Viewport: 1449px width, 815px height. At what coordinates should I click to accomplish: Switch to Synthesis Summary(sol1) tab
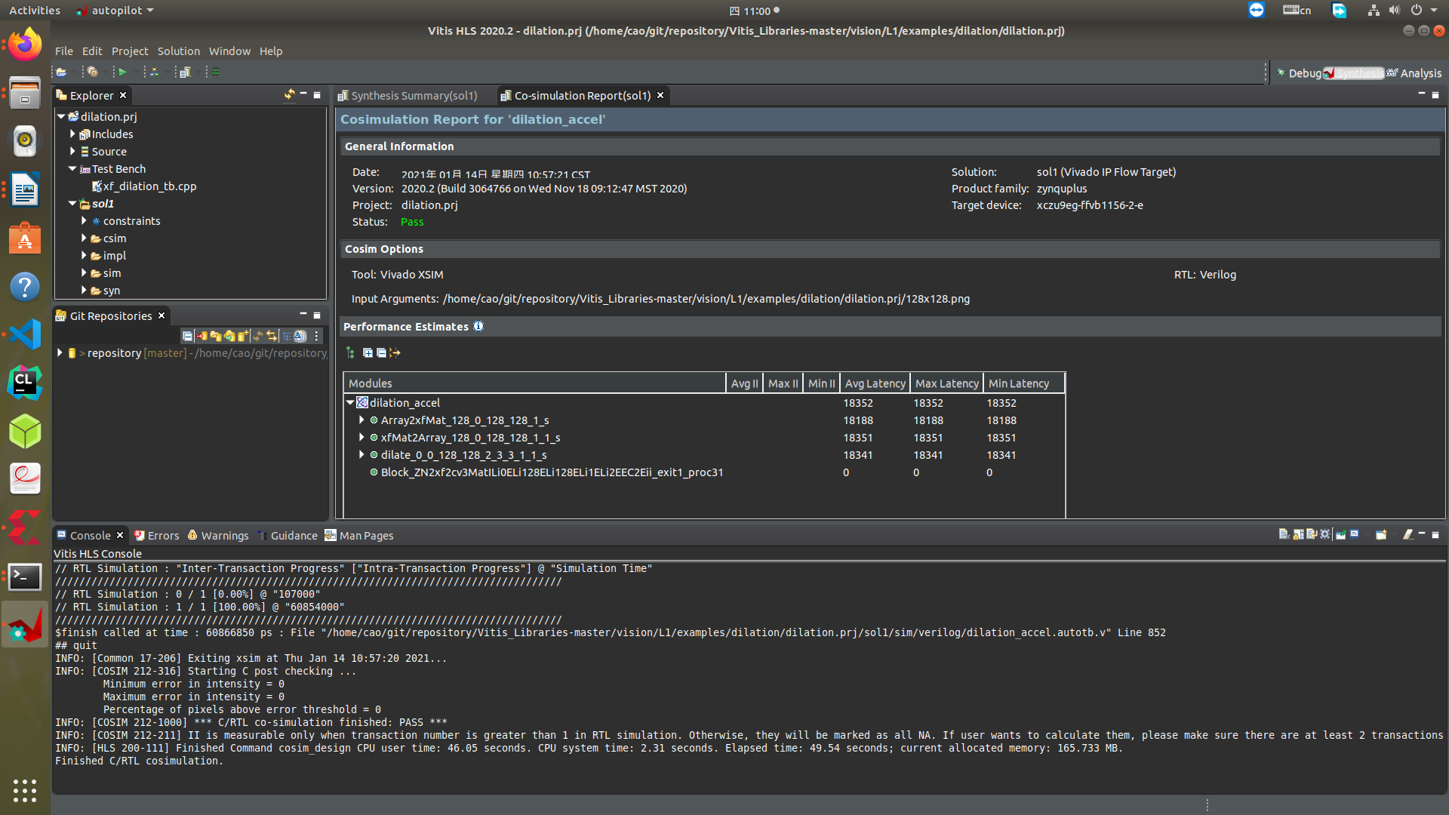tap(414, 96)
